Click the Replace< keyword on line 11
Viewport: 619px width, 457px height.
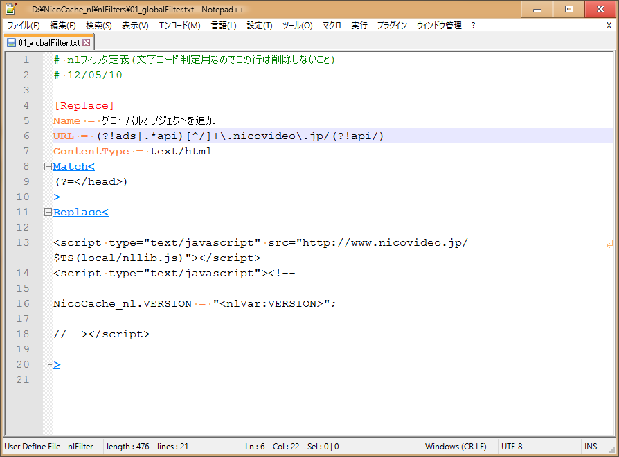(81, 213)
